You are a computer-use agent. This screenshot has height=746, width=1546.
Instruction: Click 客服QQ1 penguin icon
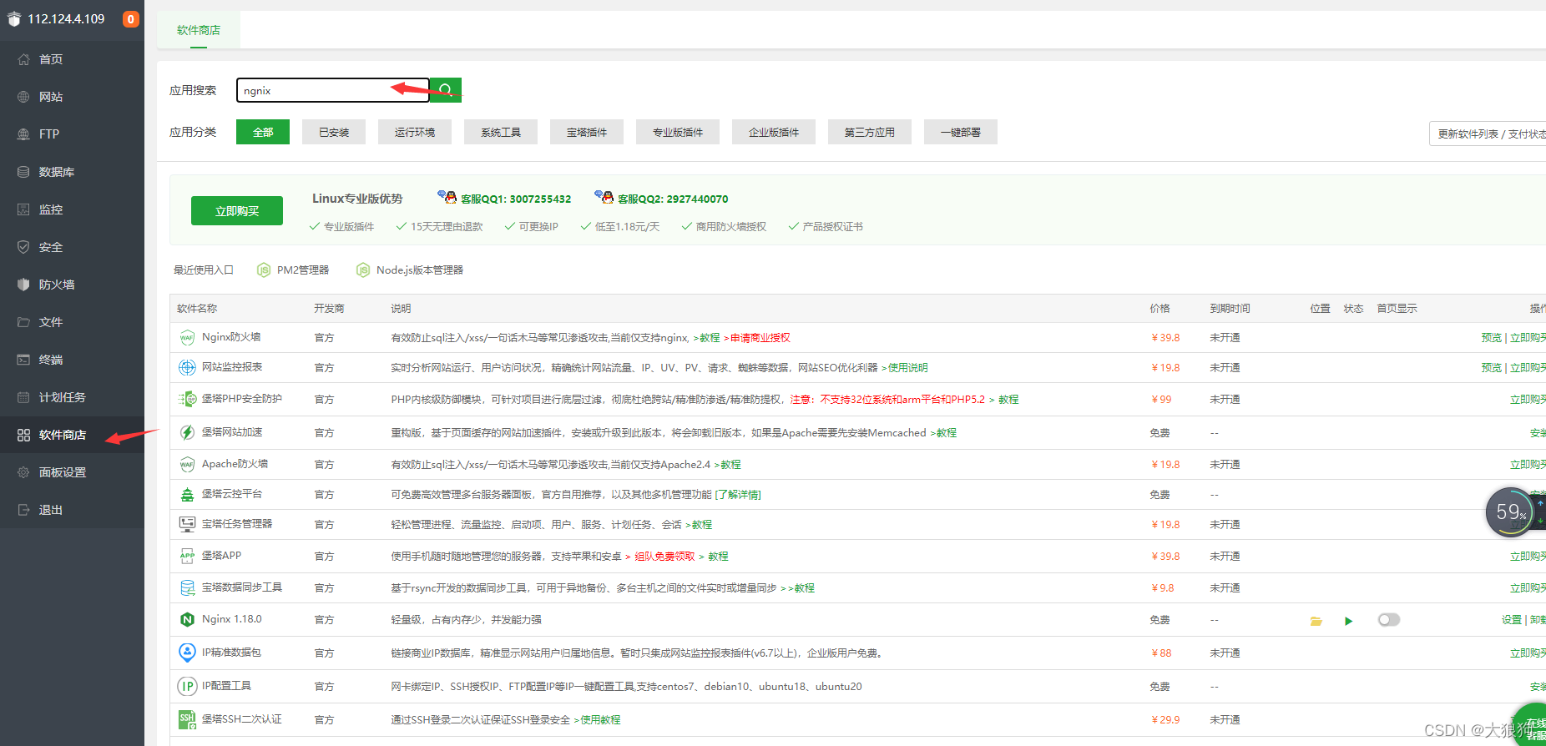pyautogui.click(x=447, y=197)
